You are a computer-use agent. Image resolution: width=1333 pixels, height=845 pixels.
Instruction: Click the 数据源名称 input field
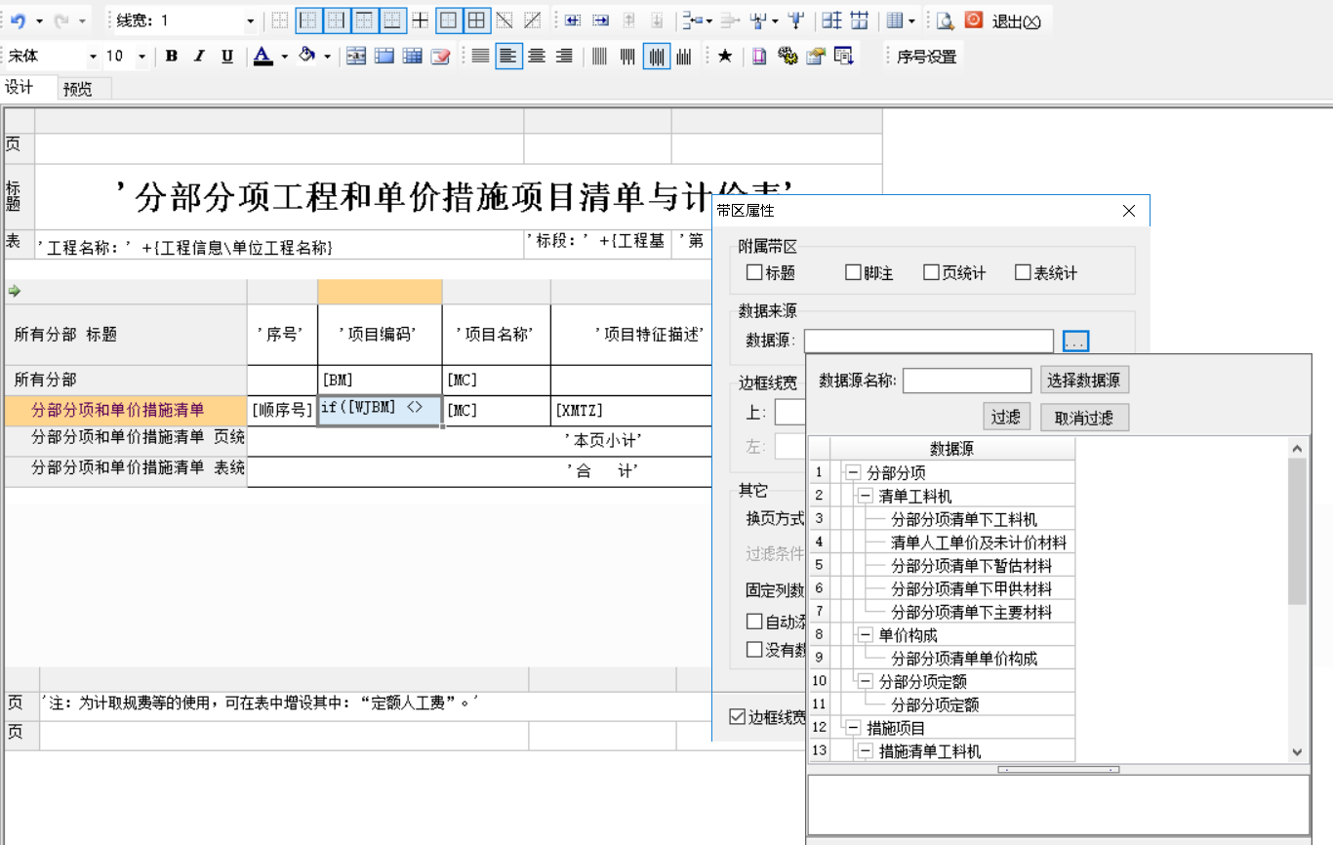967,381
